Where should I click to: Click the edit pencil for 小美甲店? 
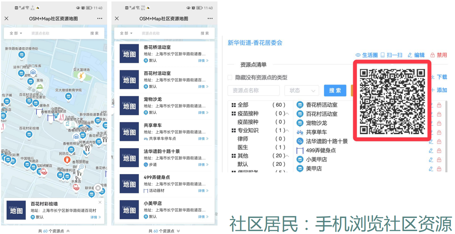coord(431,160)
